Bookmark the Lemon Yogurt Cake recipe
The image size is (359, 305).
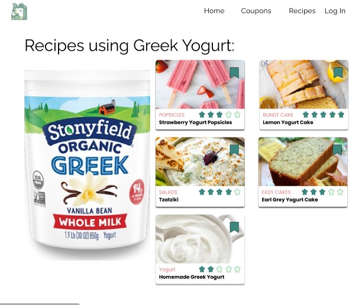[338, 73]
